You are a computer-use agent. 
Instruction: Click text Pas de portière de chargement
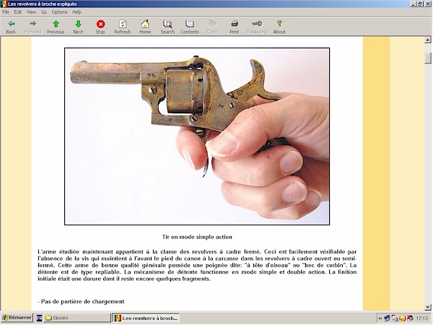(82, 301)
